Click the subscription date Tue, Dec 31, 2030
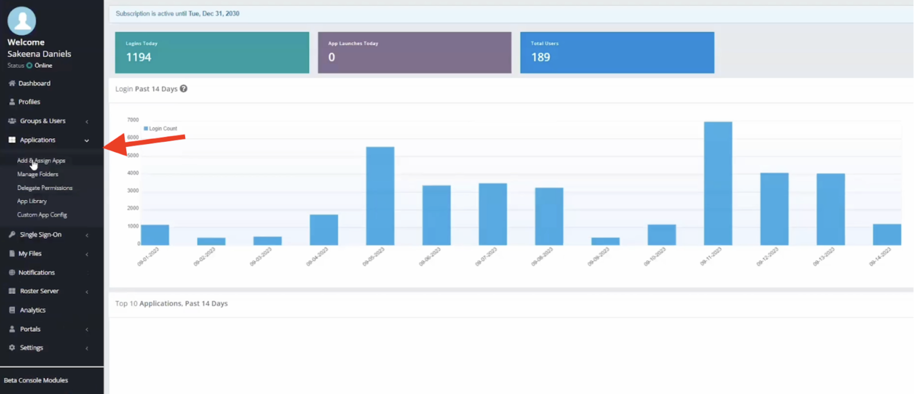The width and height of the screenshot is (914, 394). [x=214, y=13]
